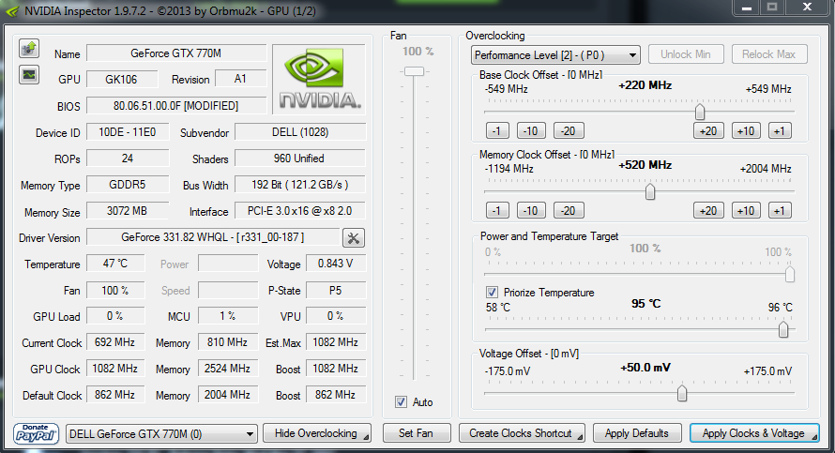The height and width of the screenshot is (453, 835).
Task: Decrease Base Clock Offset by 20
Action: pyautogui.click(x=569, y=131)
